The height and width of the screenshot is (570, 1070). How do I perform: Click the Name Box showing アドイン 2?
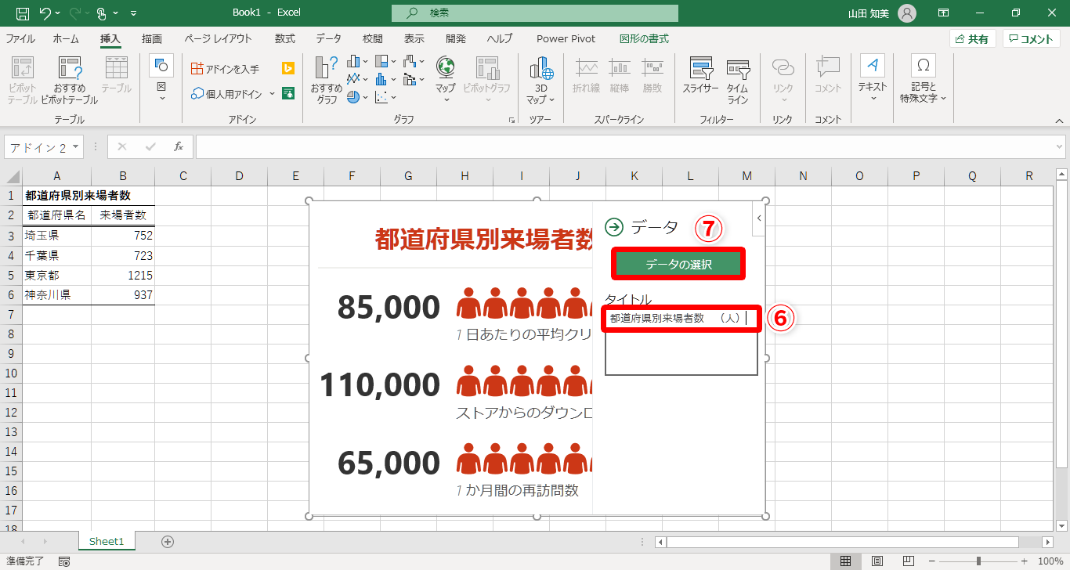point(44,147)
